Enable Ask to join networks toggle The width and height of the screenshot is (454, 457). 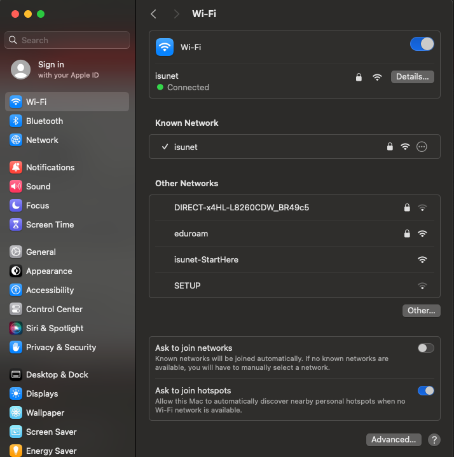(426, 348)
